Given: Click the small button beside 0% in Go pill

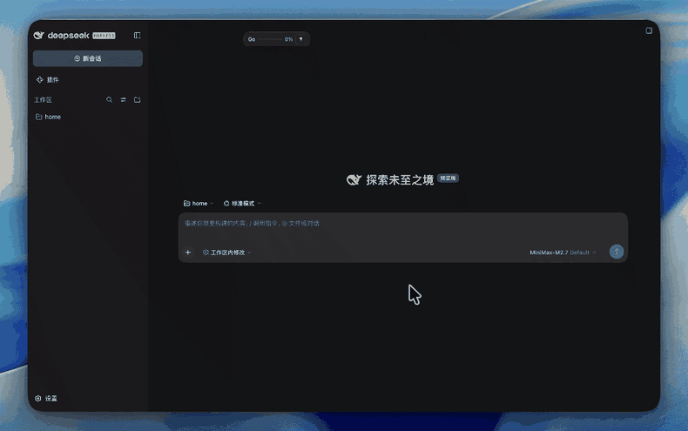Looking at the screenshot, I should pos(301,39).
